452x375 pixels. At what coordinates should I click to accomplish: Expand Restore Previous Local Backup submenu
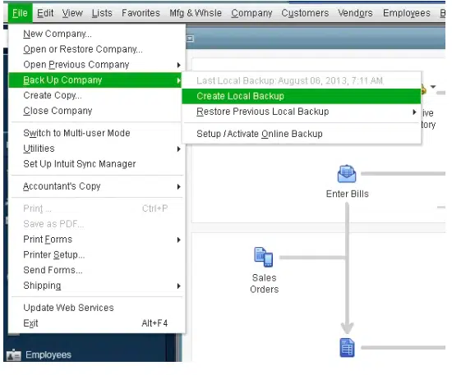[x=302, y=112]
